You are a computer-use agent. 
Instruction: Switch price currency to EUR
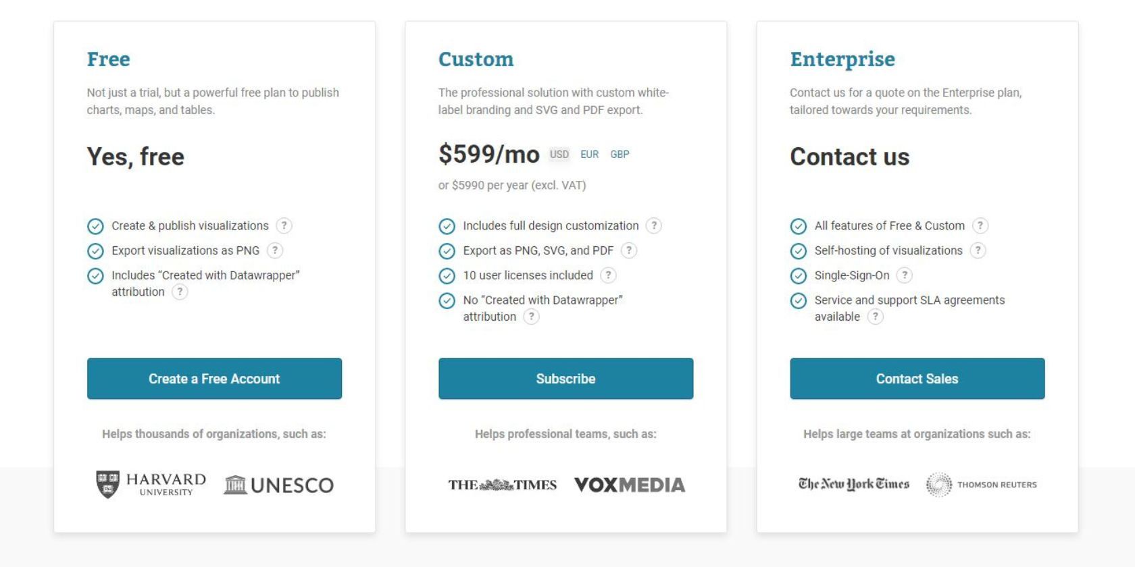[589, 155]
